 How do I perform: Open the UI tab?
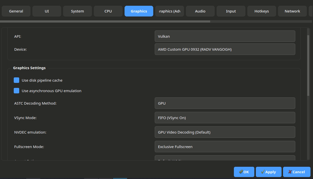(x=47, y=11)
